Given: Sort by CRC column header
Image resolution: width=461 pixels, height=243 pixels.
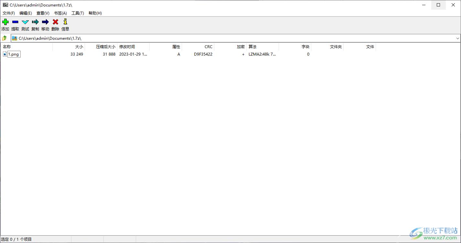Looking at the screenshot, I should coord(198,47).
